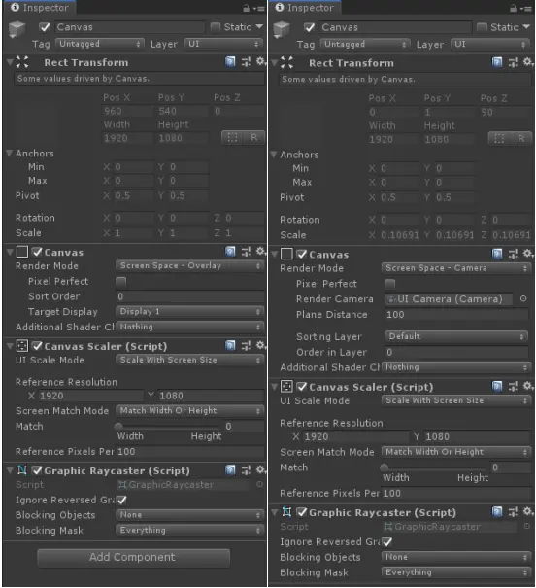Click blueprint mode button in left Rect Transform
This screenshot has width=536, height=588.
click(x=232, y=138)
